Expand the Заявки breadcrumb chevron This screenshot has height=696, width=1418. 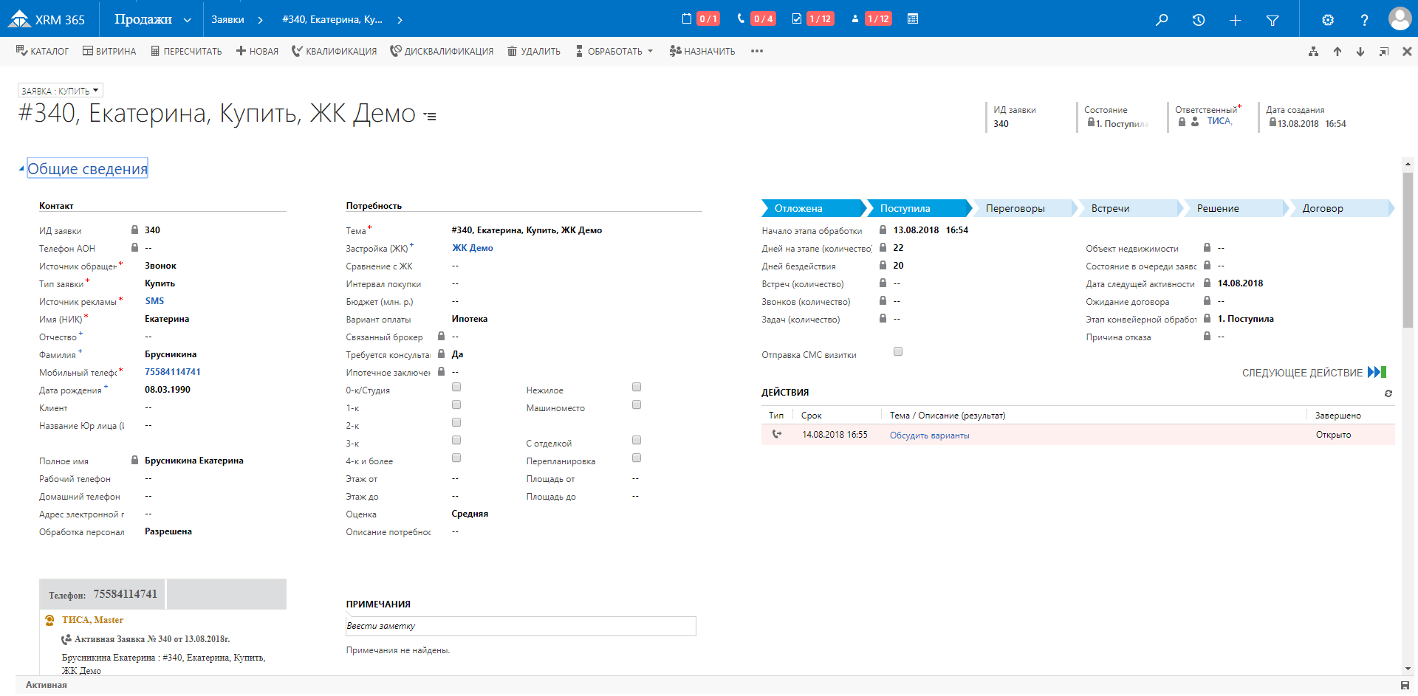point(260,20)
